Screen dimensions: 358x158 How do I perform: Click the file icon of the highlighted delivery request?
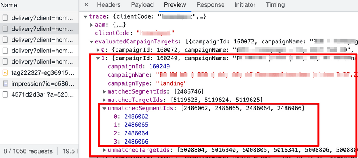[5, 29]
